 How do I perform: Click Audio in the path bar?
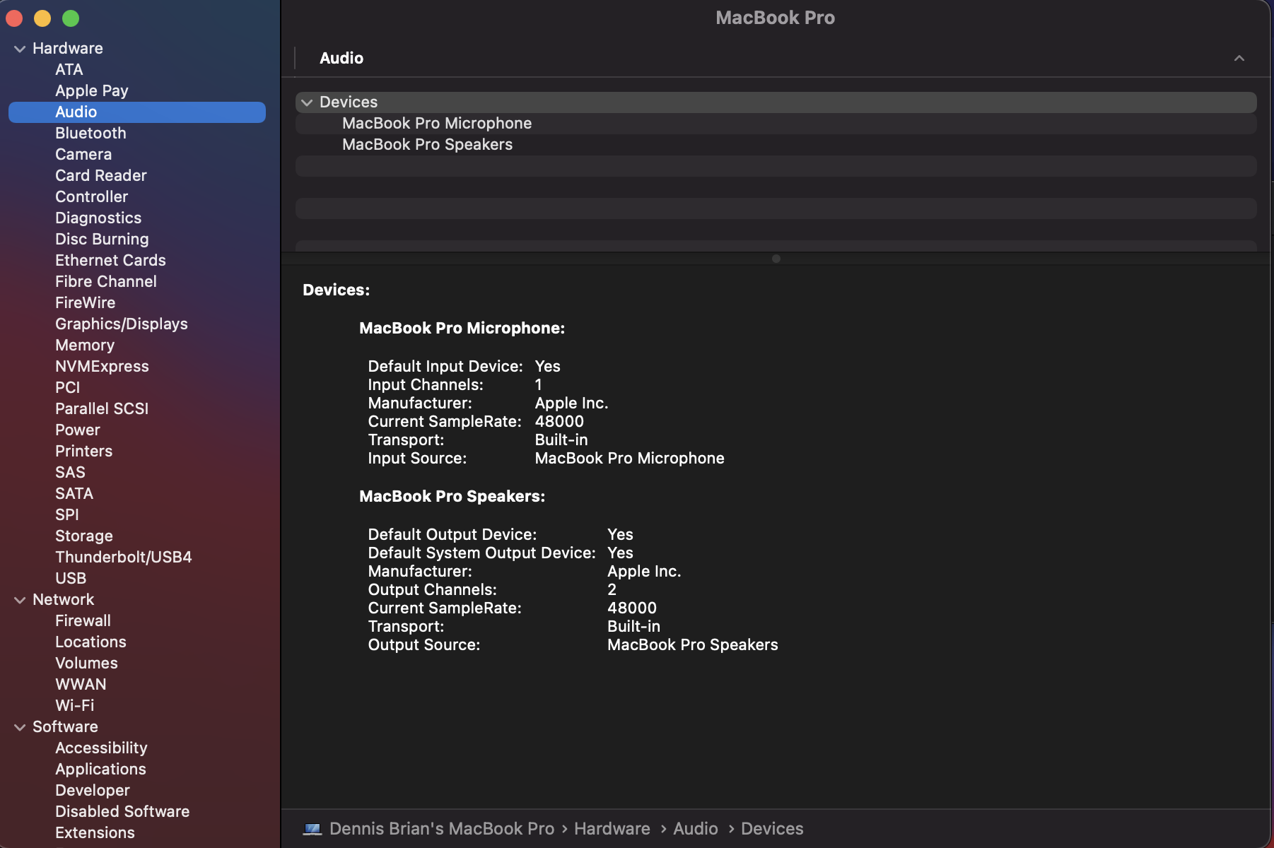(696, 828)
